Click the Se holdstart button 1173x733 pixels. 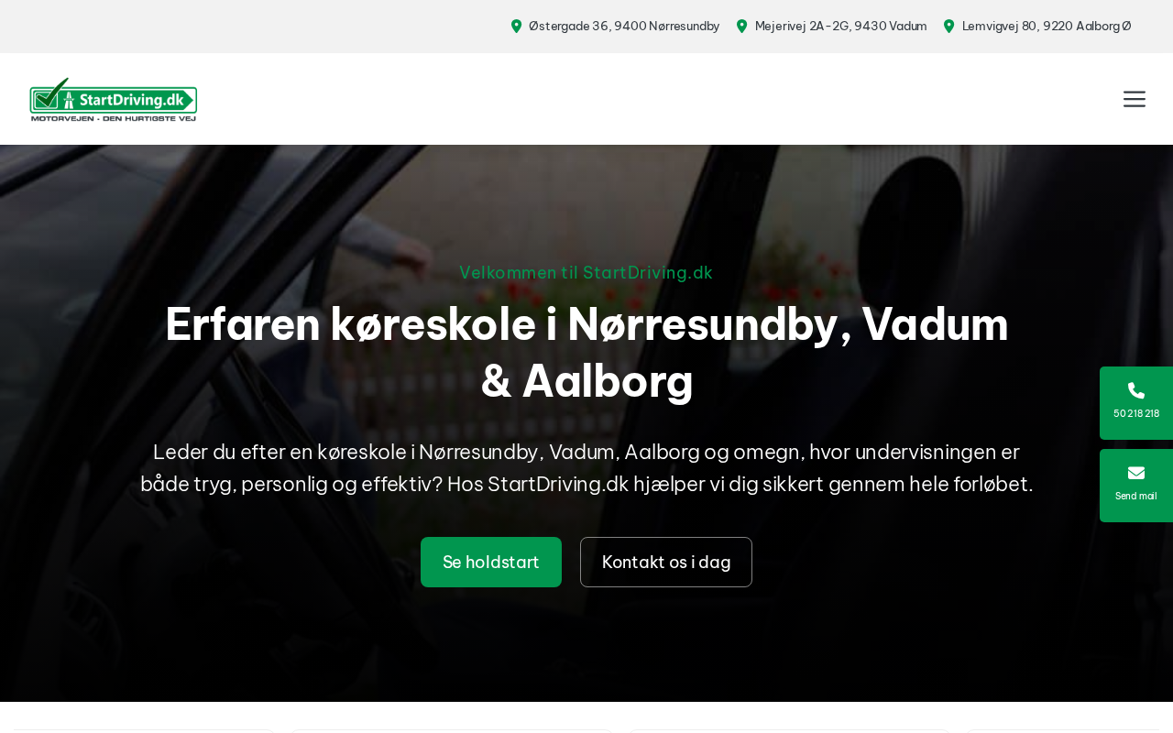(491, 562)
